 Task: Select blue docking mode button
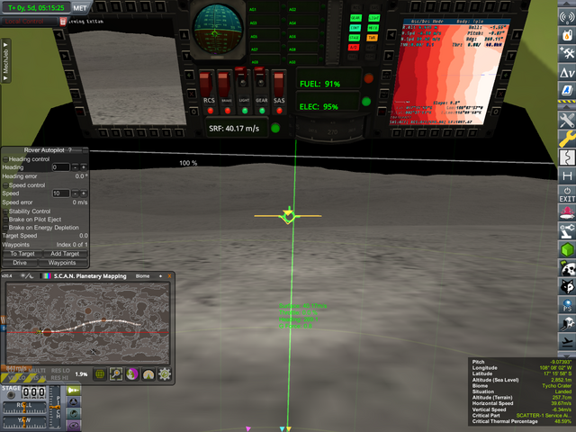point(74,401)
